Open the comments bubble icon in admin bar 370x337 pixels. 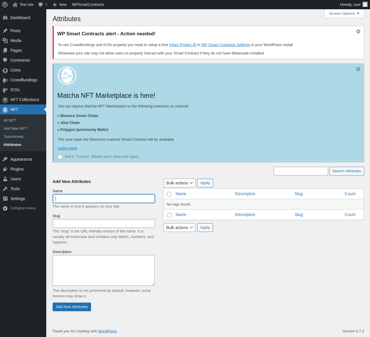(x=41, y=5)
